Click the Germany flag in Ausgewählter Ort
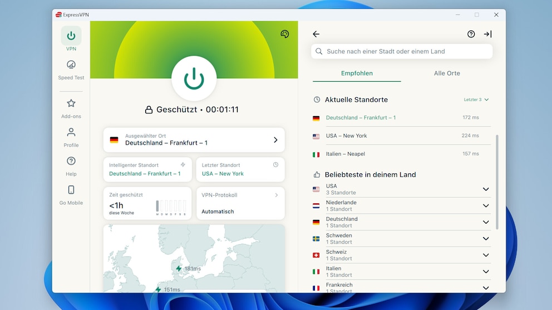This screenshot has height=310, width=552. pyautogui.click(x=114, y=140)
